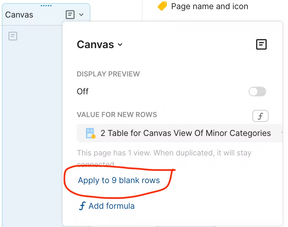
Task: Click the "Add formula" link text
Action: [x=111, y=206]
